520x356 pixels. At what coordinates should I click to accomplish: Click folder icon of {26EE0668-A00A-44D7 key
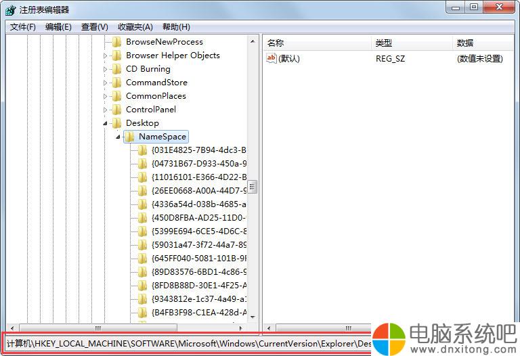[143, 191]
